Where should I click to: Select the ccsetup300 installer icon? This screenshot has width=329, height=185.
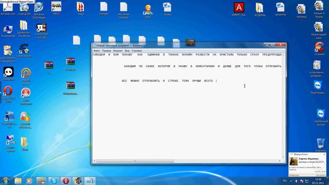tap(24, 9)
